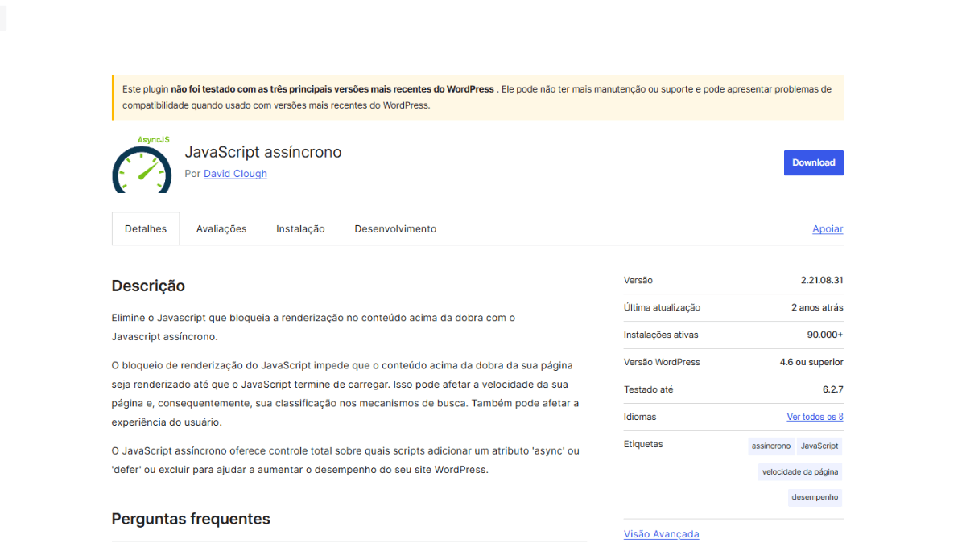Click the JavaScript tag
The height and width of the screenshot is (543, 966).
819,446
